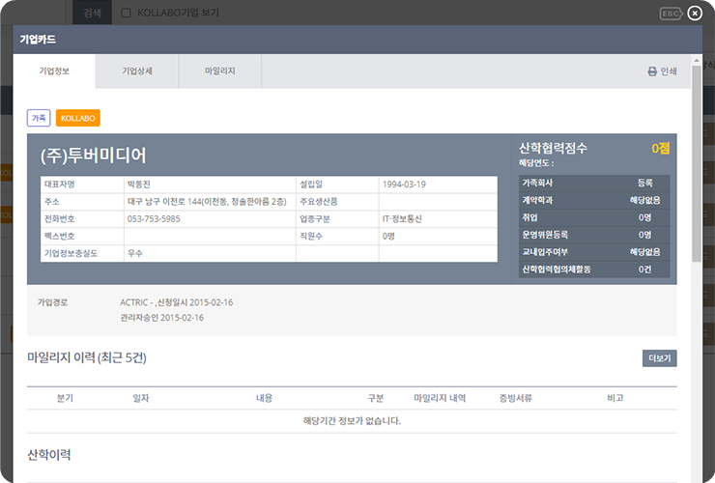
Task: Click 가족회사 row value 등록
Action: point(644,183)
